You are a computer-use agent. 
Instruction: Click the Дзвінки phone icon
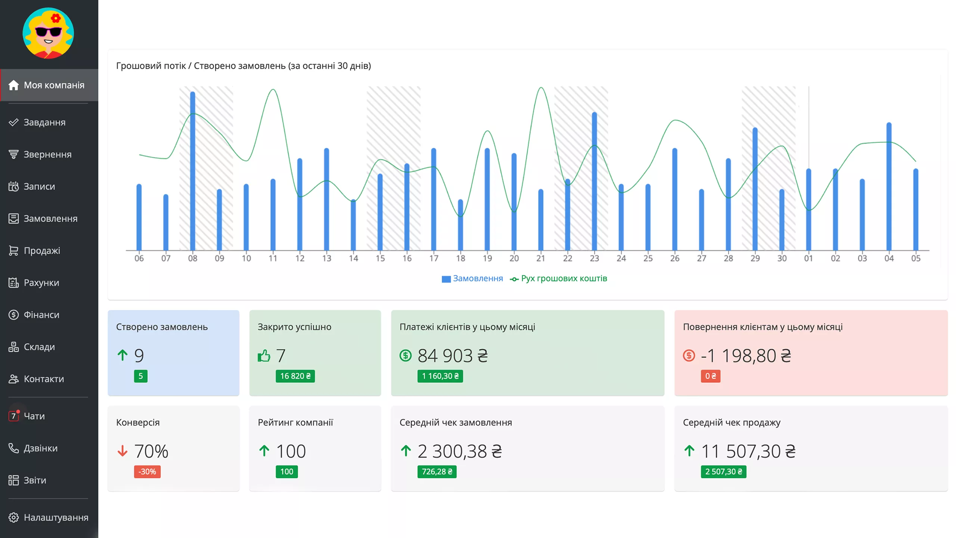(13, 448)
